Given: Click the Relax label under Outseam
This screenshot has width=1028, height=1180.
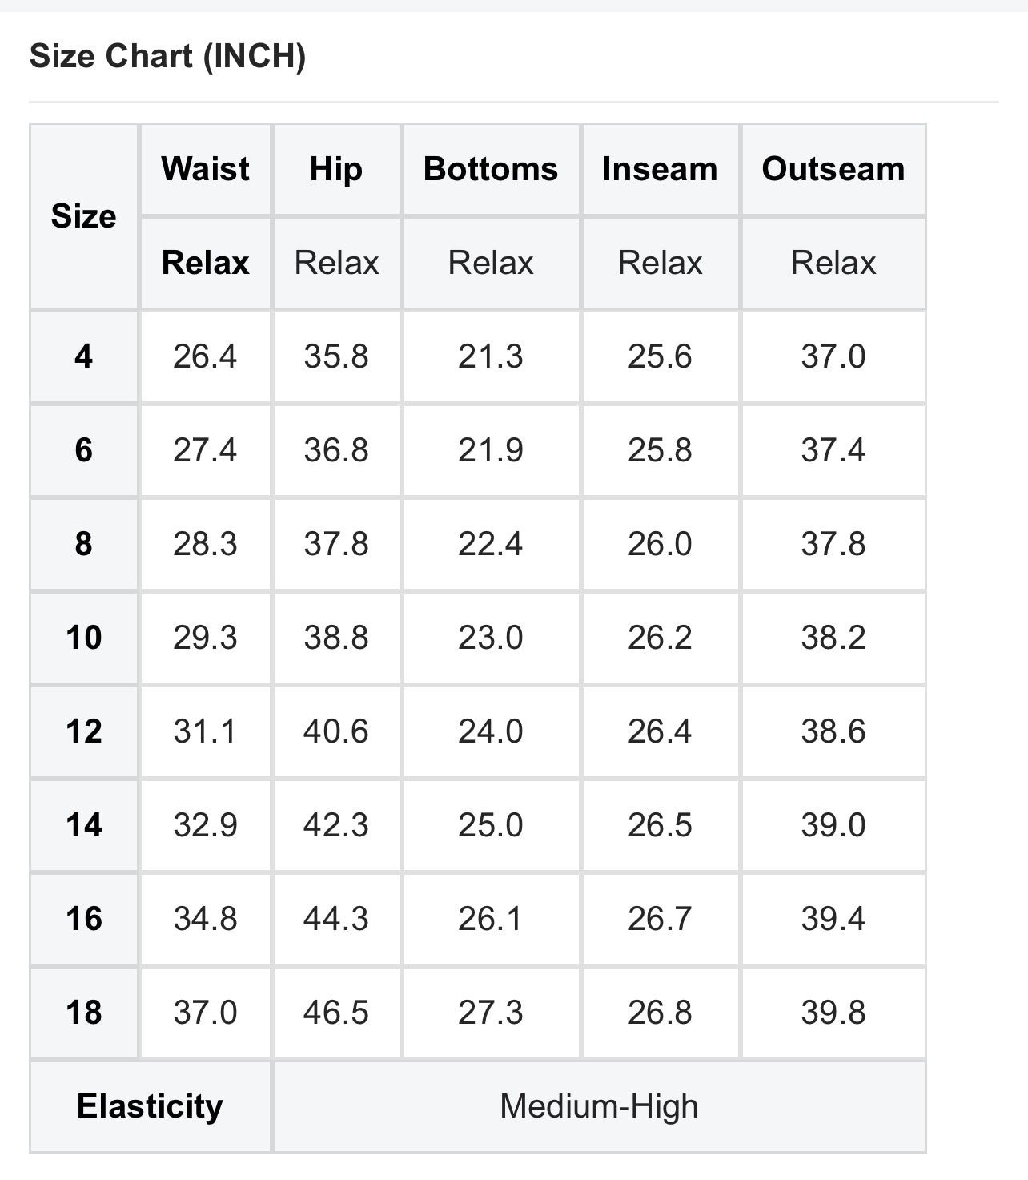Looking at the screenshot, I should point(833,263).
